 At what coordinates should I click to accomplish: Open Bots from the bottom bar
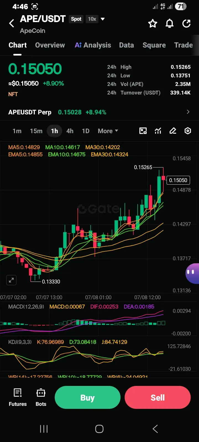41,397
